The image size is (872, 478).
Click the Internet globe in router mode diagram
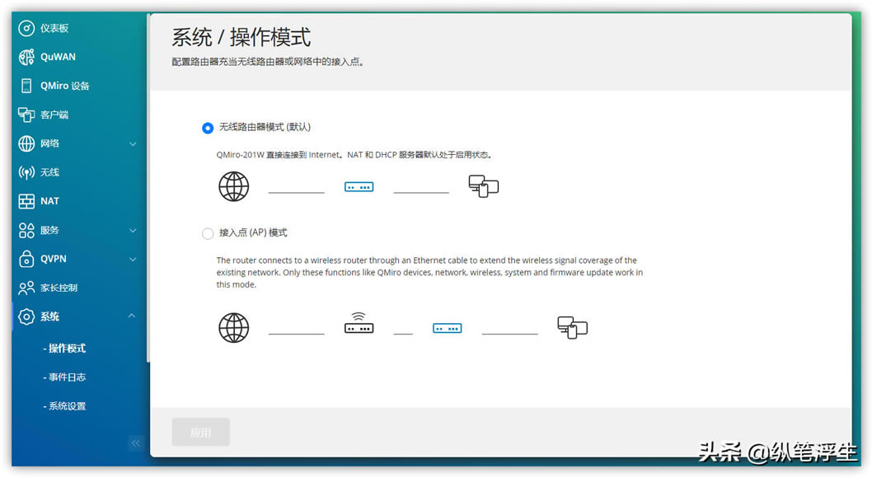[x=233, y=186]
